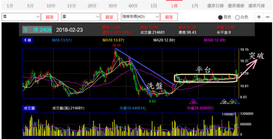The image size is (273, 139).
Task: Switch to the 5分 timeframe tab
Action: 30,6
